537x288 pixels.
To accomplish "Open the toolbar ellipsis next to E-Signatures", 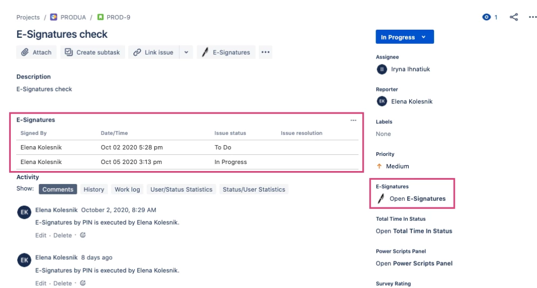I will [x=265, y=53].
